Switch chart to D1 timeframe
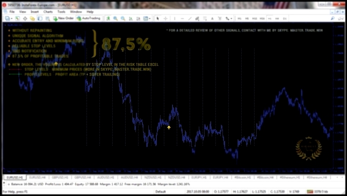The height and width of the screenshot is (196, 347). [285, 19]
